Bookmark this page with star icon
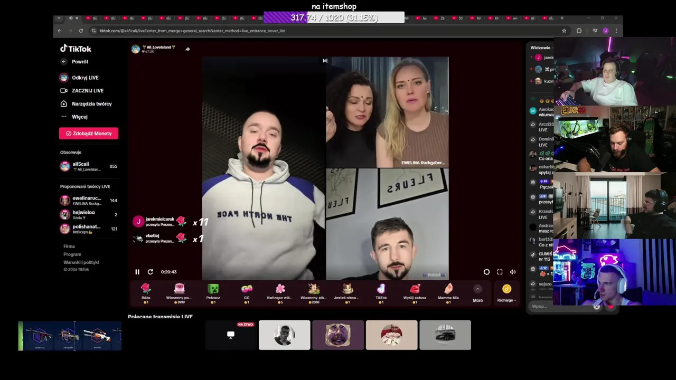Viewport: 676px width, 380px height. 564,31
